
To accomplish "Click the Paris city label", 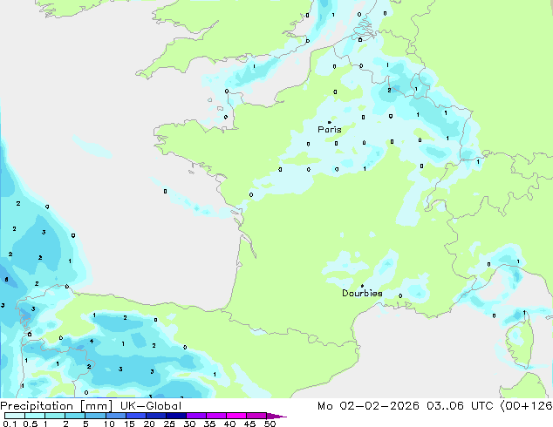I will click(x=330, y=129).
